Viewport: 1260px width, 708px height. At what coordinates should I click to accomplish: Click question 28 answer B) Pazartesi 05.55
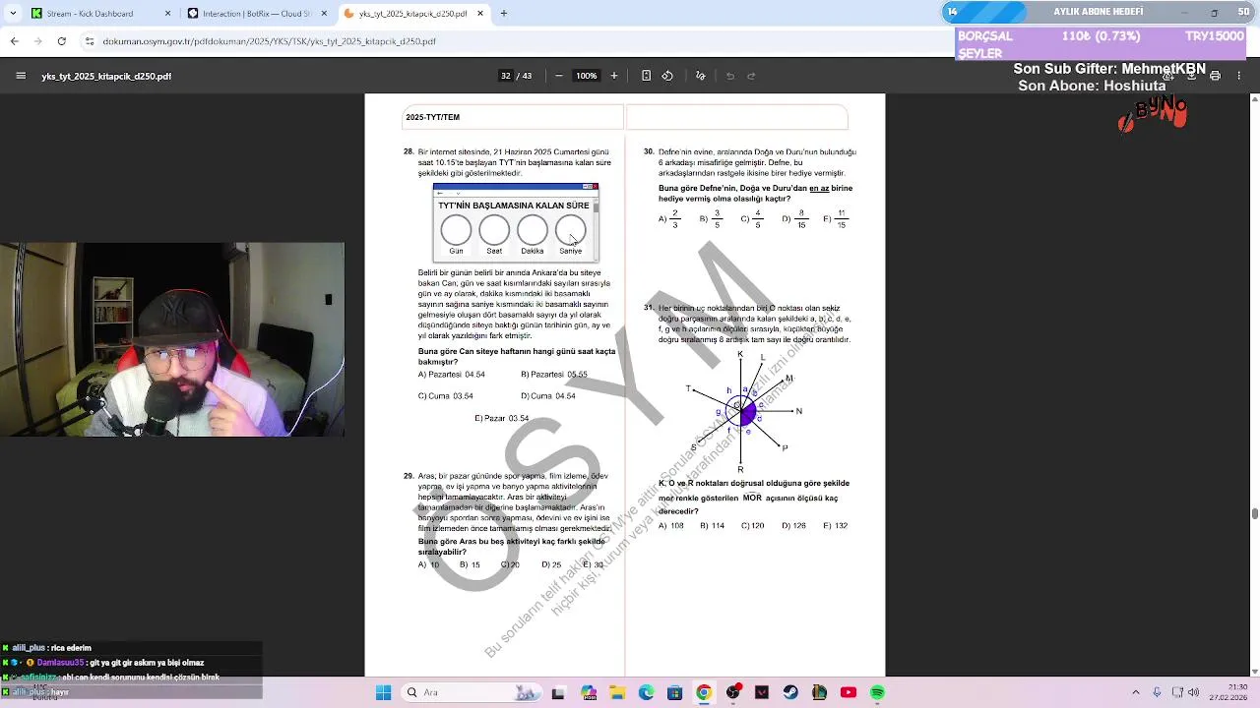(x=554, y=375)
